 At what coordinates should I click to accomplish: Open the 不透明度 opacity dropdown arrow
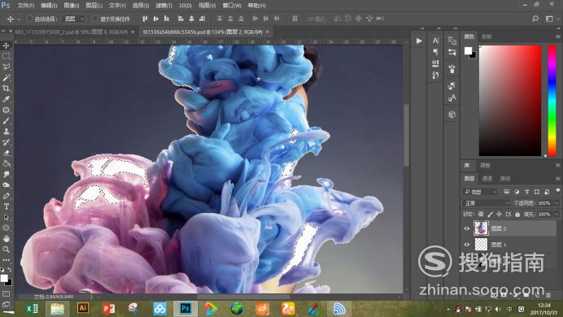coord(556,203)
